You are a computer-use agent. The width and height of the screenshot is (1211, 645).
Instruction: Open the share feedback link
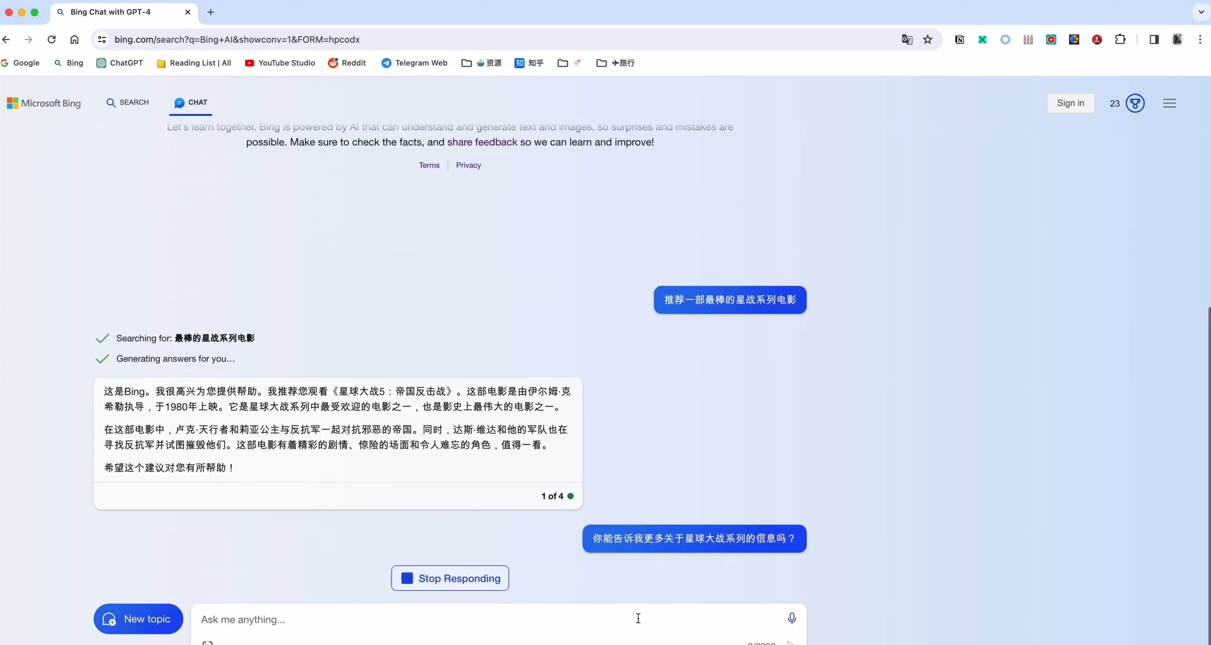[x=482, y=142]
